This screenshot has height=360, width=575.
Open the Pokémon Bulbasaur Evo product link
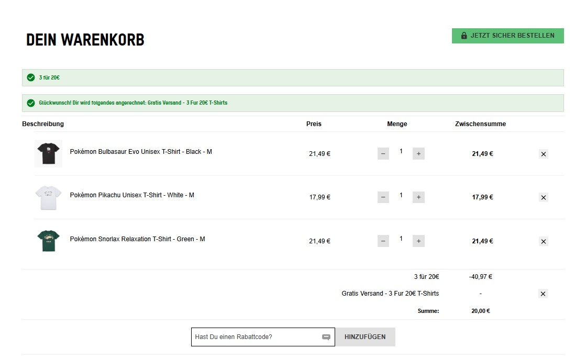[x=141, y=152]
